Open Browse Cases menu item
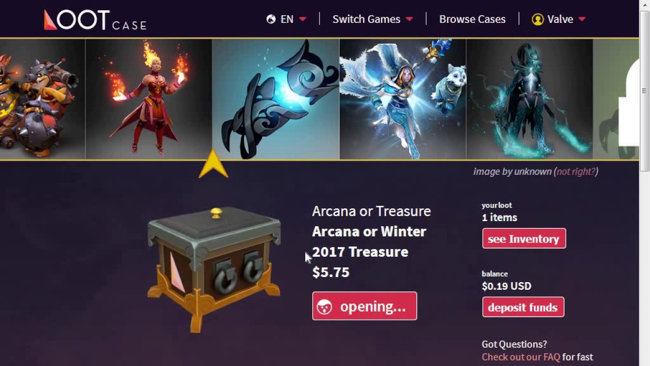The height and width of the screenshot is (366, 650). 472,19
